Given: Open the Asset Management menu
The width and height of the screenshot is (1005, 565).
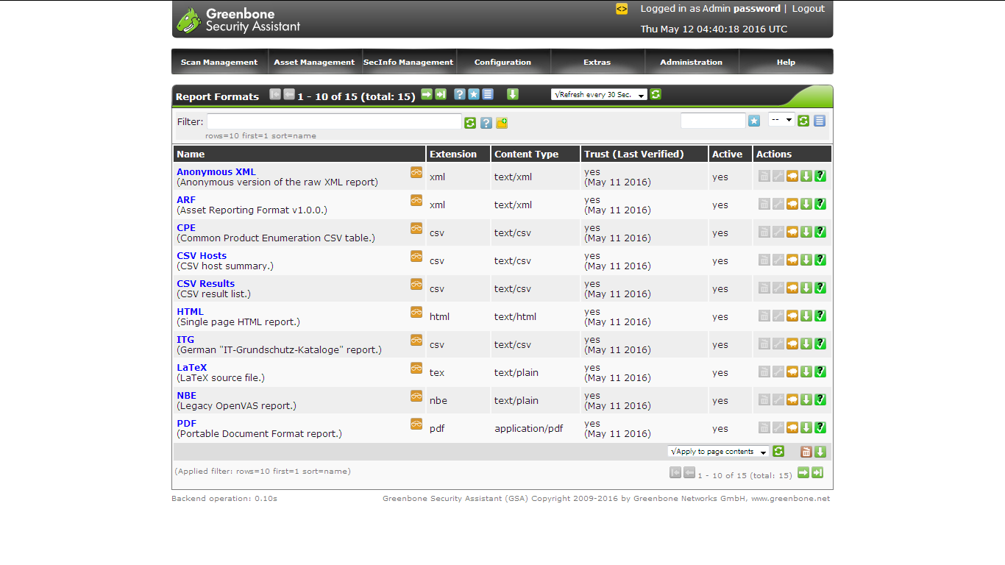Looking at the screenshot, I should (314, 62).
